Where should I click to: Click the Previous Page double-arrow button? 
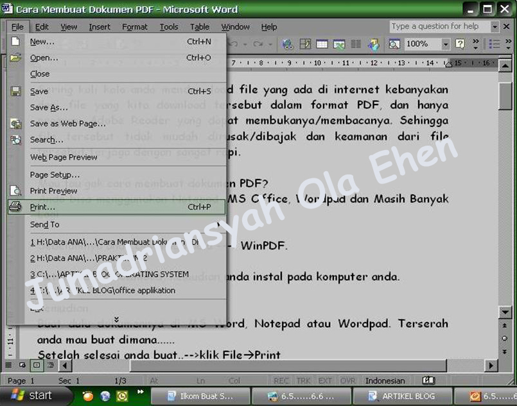[x=504, y=325]
